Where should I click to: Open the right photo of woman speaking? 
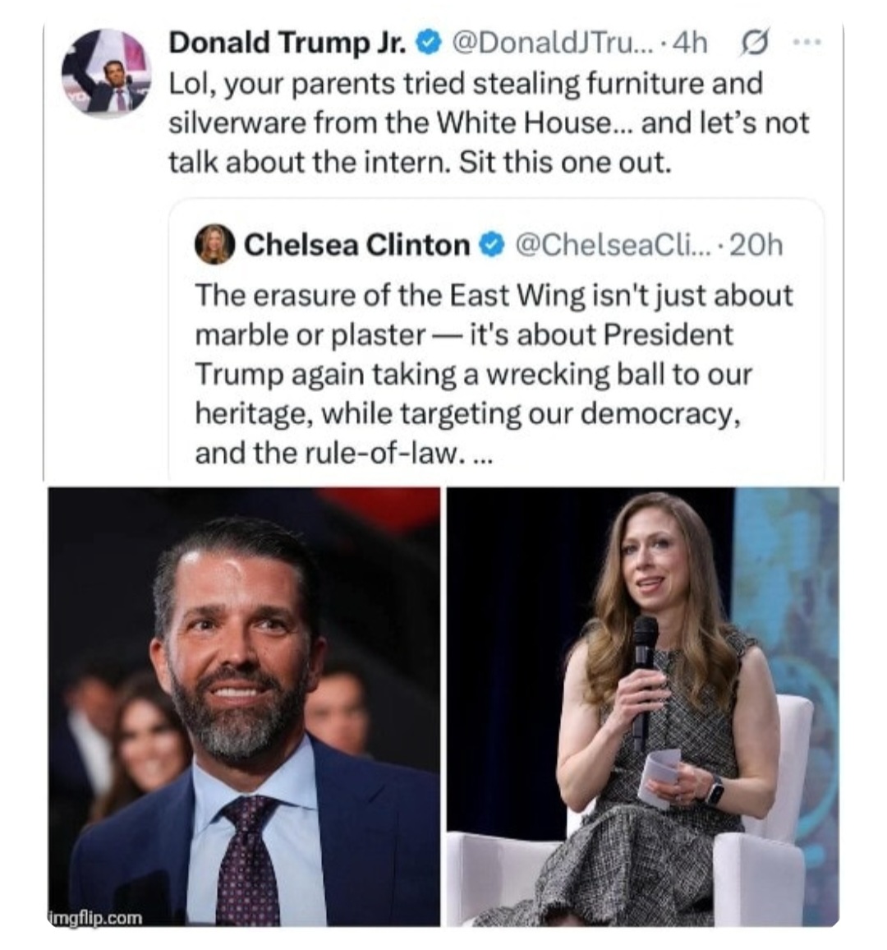click(642, 707)
